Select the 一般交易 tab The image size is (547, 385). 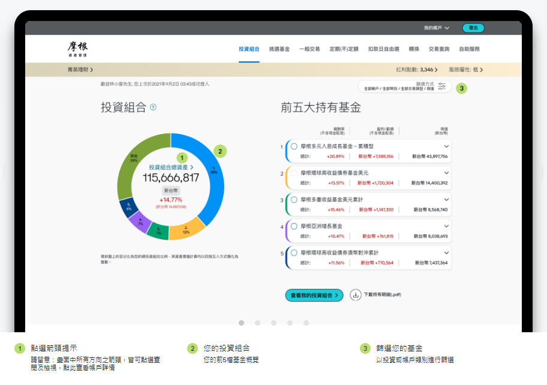click(309, 49)
